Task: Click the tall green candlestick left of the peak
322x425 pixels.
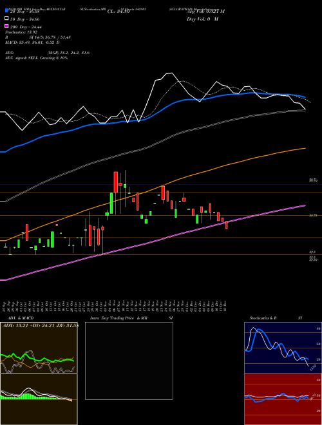Action: click(111, 203)
